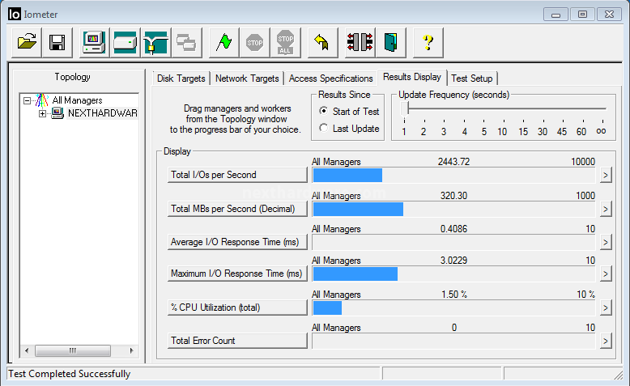Open details arrow for Total MBs per Second

[606, 209]
